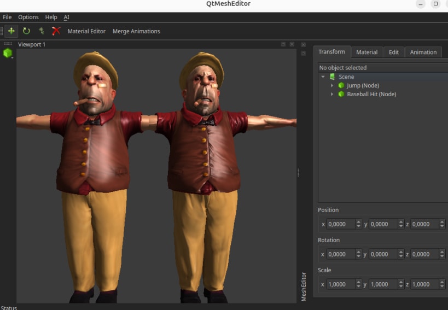Open Material Editor

click(86, 31)
